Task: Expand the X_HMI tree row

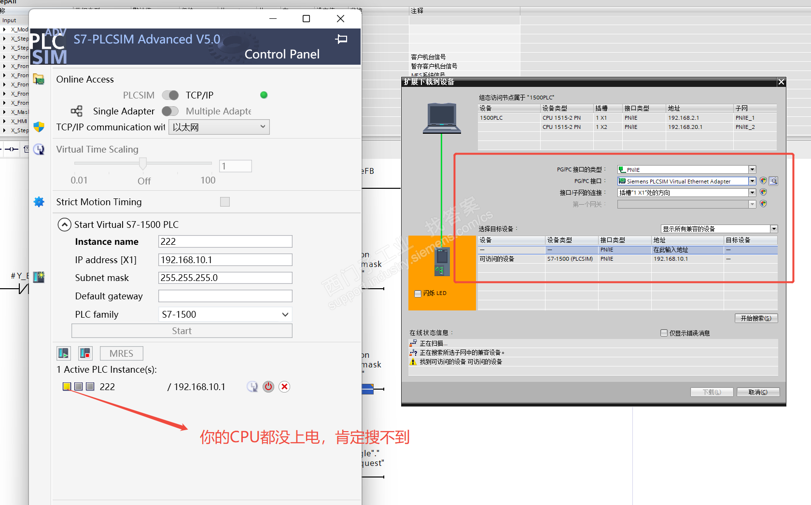Action: click(x=4, y=121)
